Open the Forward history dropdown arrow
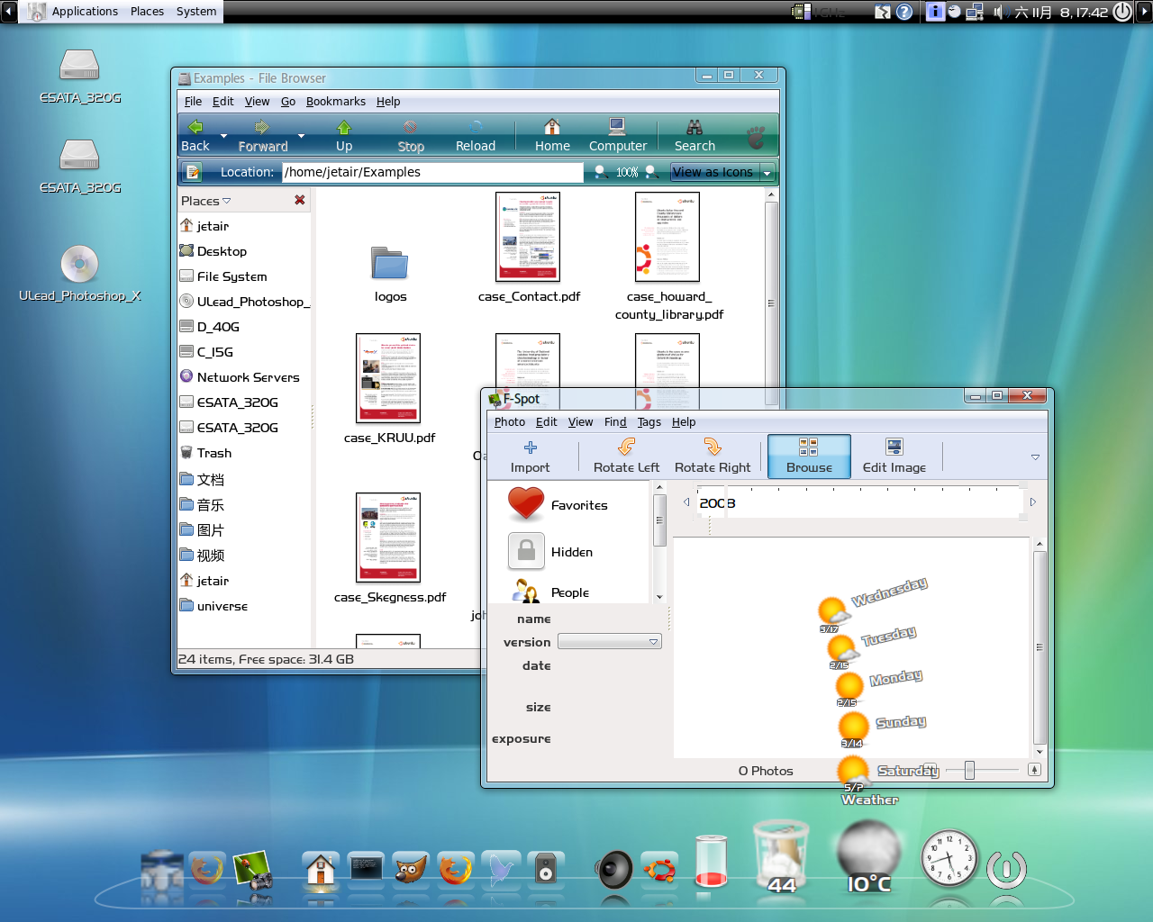This screenshot has height=922, width=1153. (x=301, y=137)
